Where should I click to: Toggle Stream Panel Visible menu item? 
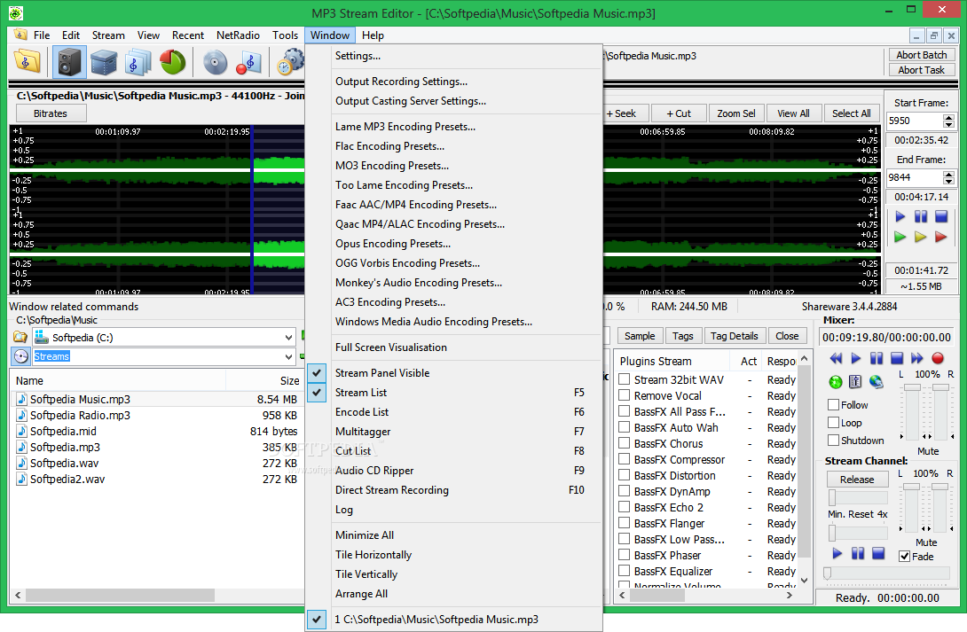point(453,372)
